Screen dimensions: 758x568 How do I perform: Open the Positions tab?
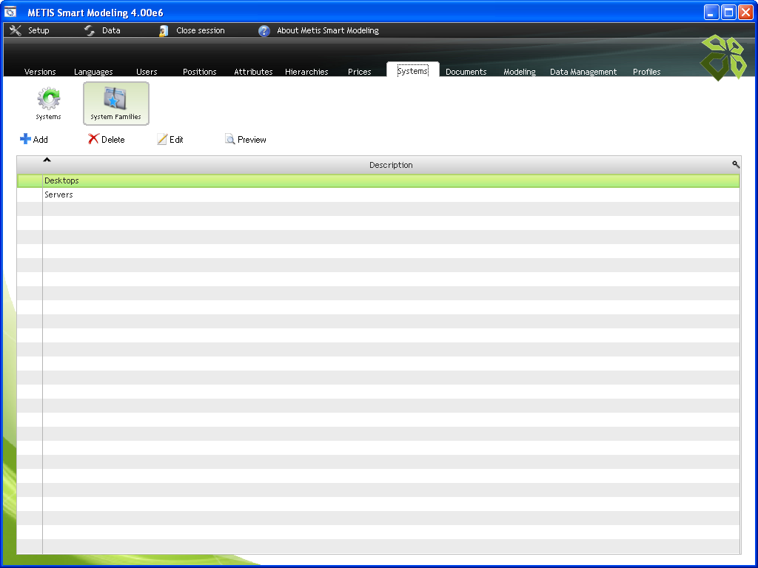200,72
